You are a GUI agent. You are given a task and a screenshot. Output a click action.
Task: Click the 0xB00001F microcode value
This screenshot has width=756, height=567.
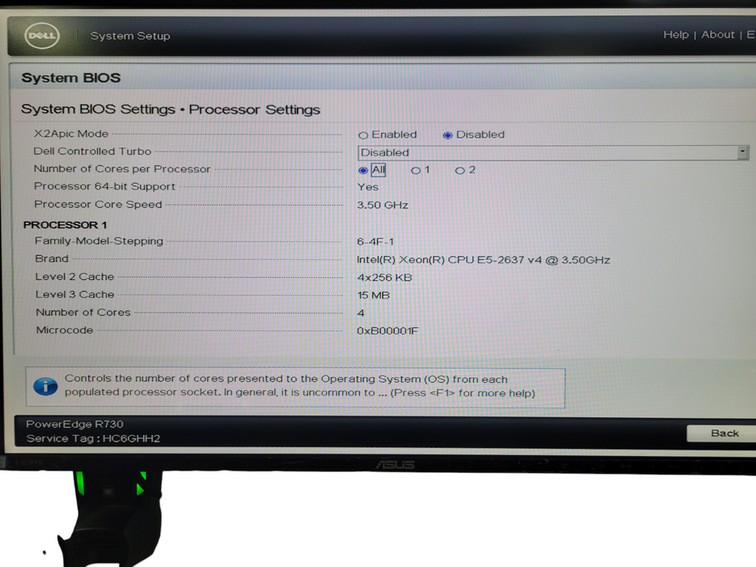(x=387, y=330)
